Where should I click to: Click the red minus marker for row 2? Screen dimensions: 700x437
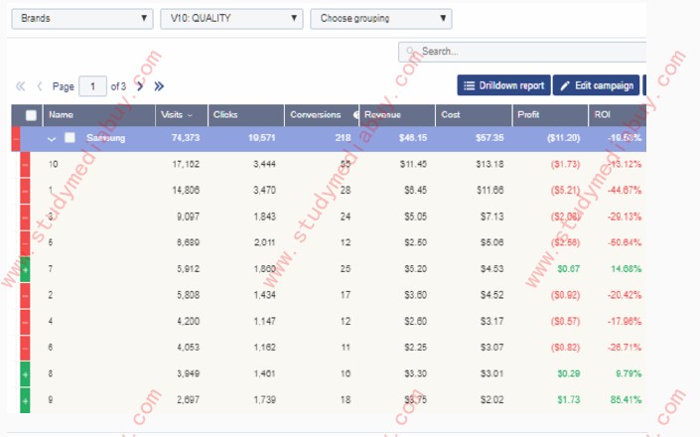(25, 296)
